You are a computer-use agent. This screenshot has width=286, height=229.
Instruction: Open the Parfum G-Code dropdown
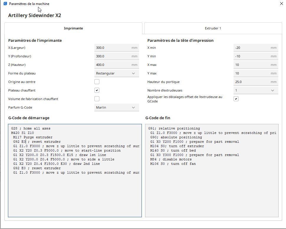tap(117, 107)
